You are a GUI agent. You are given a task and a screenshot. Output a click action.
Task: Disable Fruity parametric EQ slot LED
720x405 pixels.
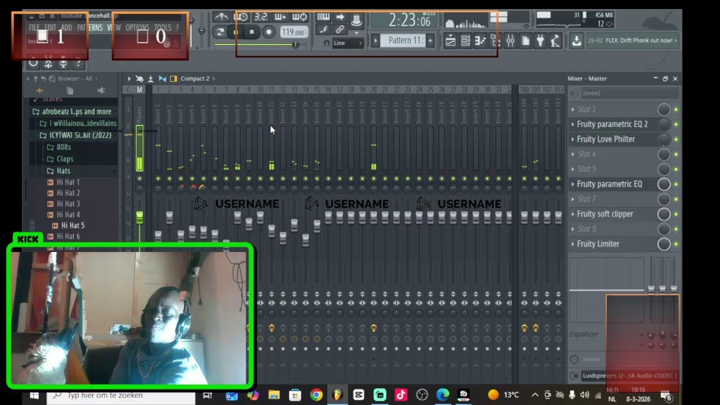coord(676,184)
